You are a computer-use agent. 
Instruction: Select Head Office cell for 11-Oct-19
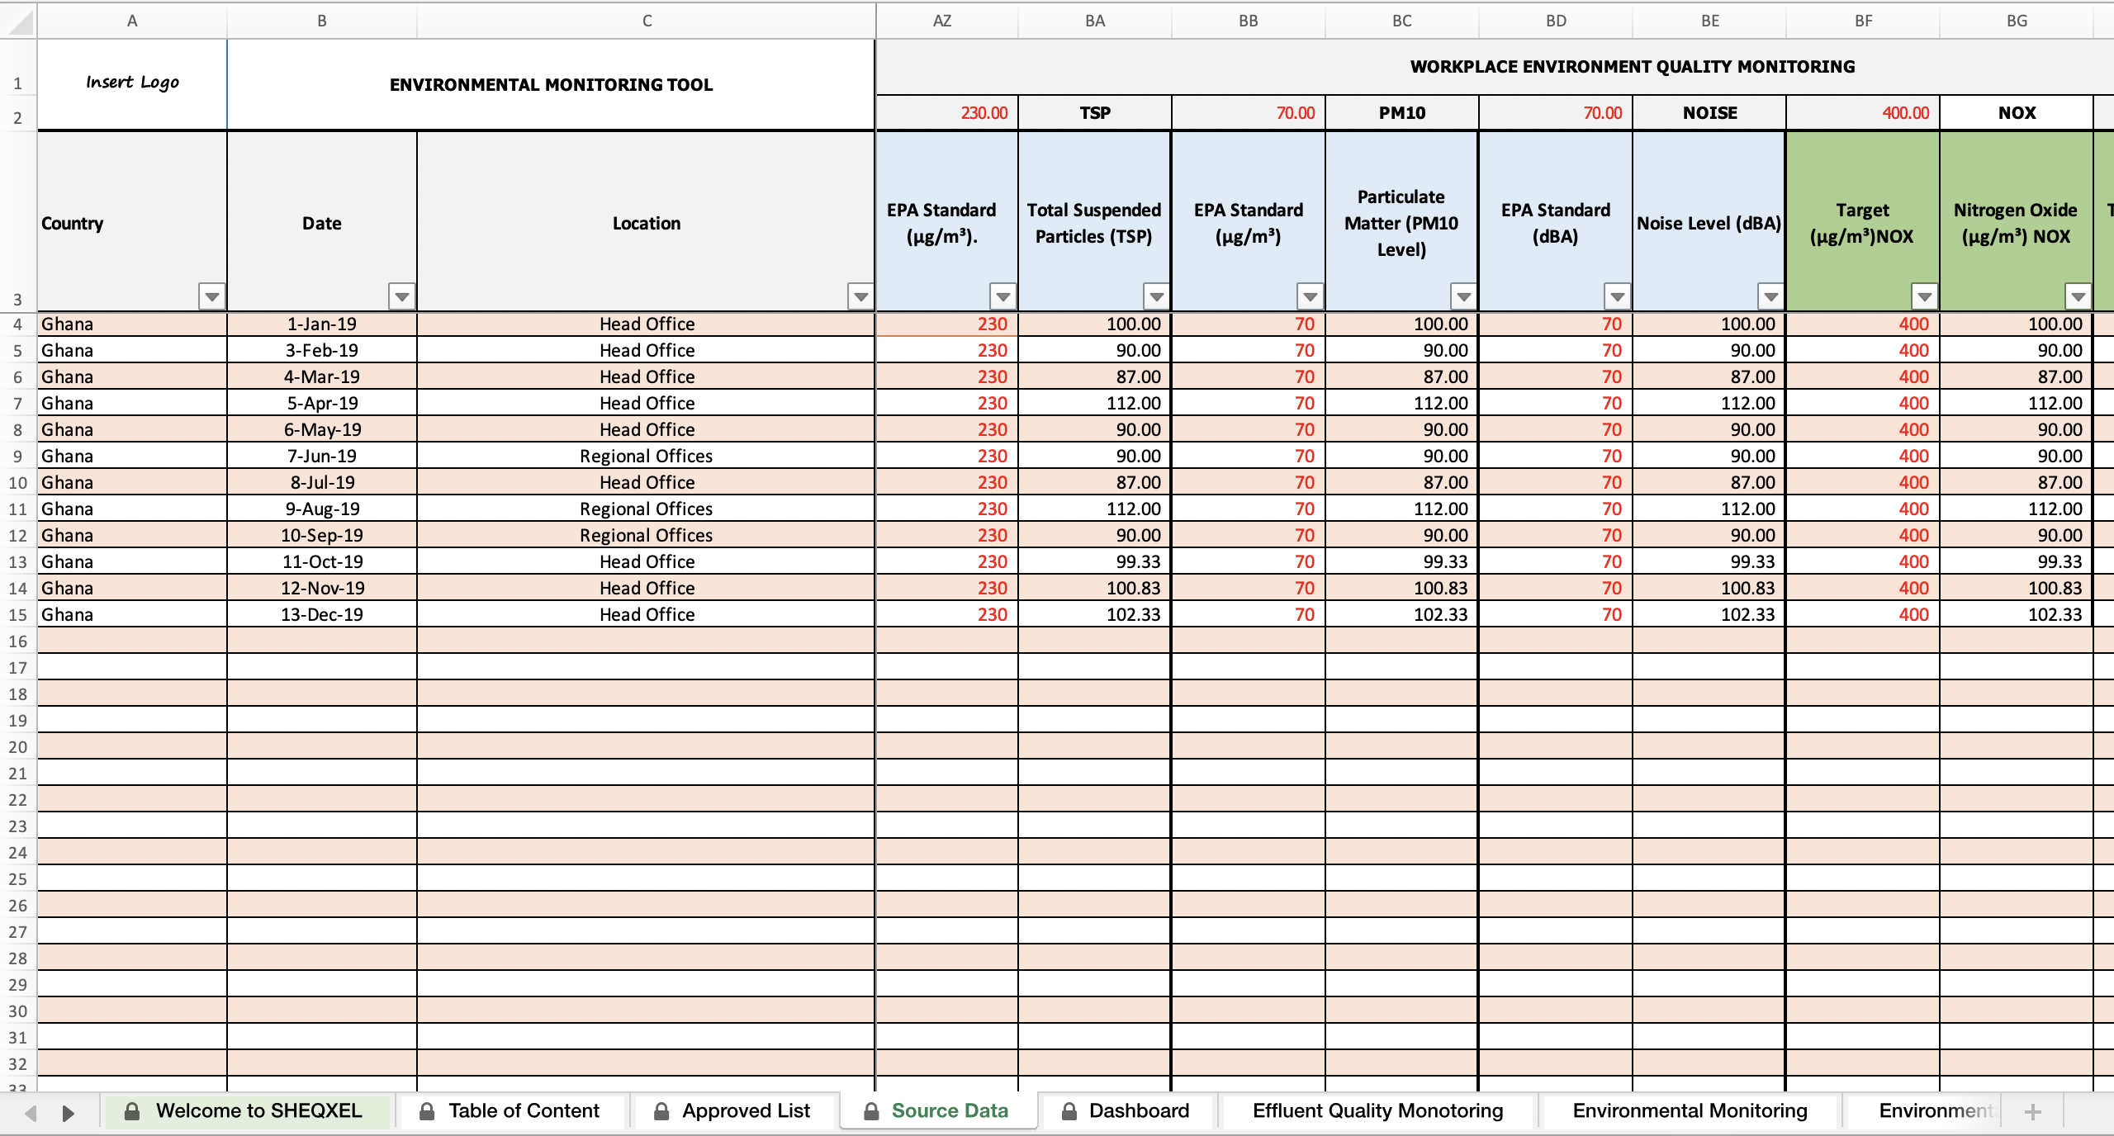647,562
